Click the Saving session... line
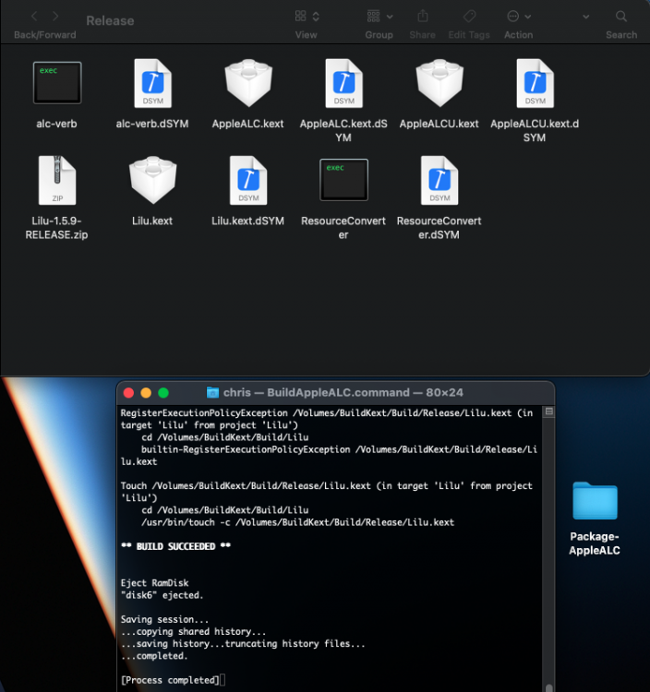The width and height of the screenshot is (650, 692). pyautogui.click(x=164, y=619)
